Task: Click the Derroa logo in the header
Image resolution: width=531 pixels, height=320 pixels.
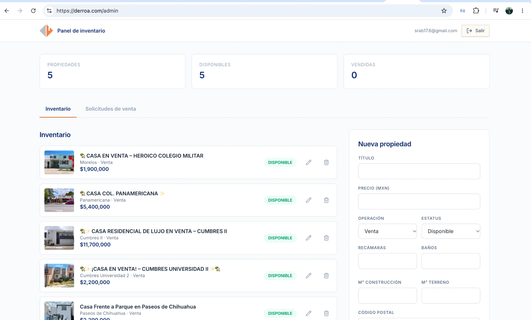Action: (x=46, y=31)
